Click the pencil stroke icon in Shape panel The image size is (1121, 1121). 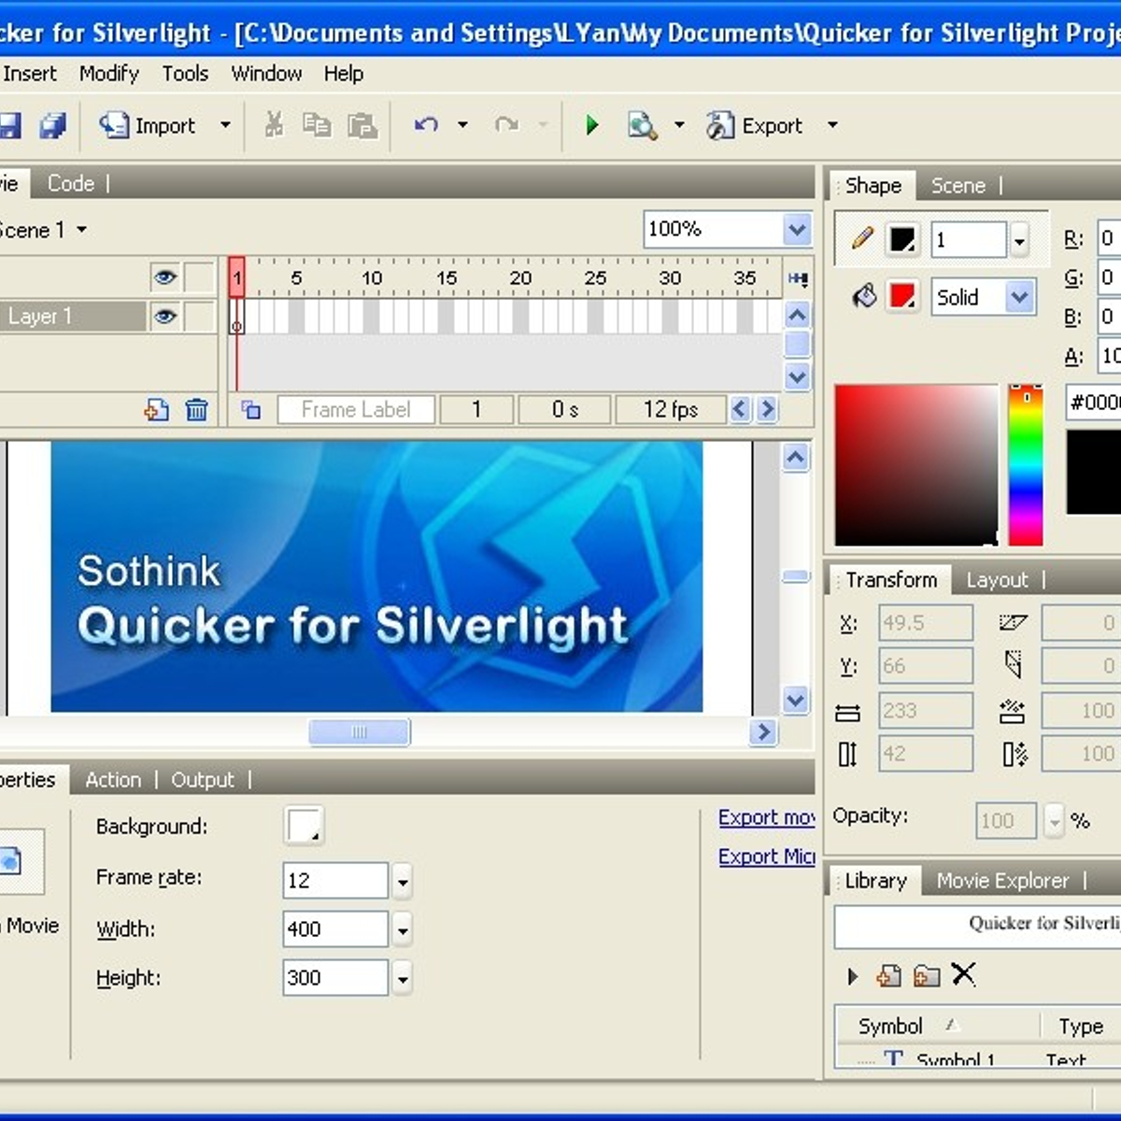pos(862,239)
